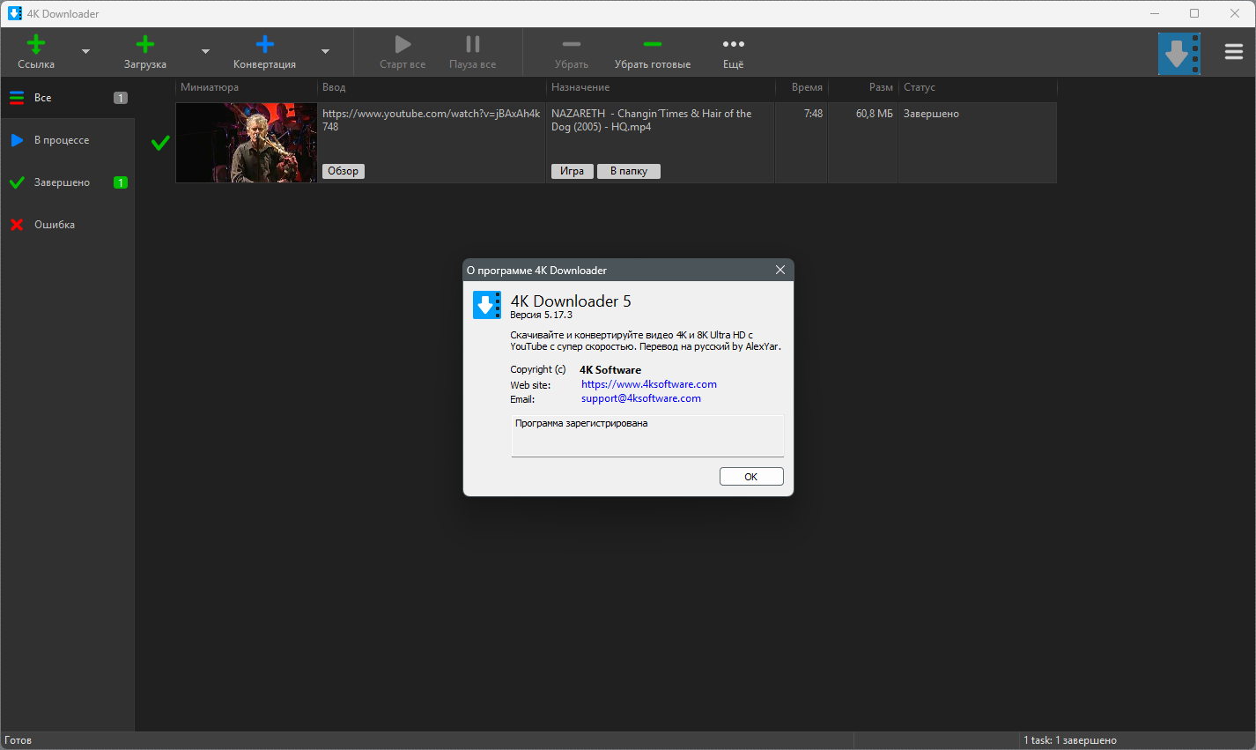Image resolution: width=1256 pixels, height=750 pixels.
Task: Click the green checkmark beside the download row
Action: pos(160,143)
